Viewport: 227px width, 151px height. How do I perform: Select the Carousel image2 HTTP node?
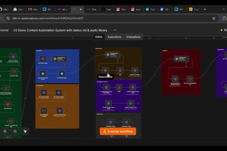click(126, 122)
